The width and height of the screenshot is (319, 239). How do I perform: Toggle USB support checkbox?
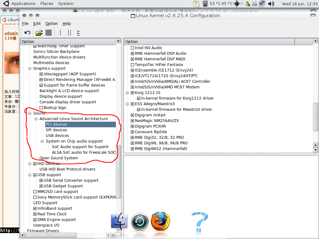pyautogui.click(x=35, y=175)
